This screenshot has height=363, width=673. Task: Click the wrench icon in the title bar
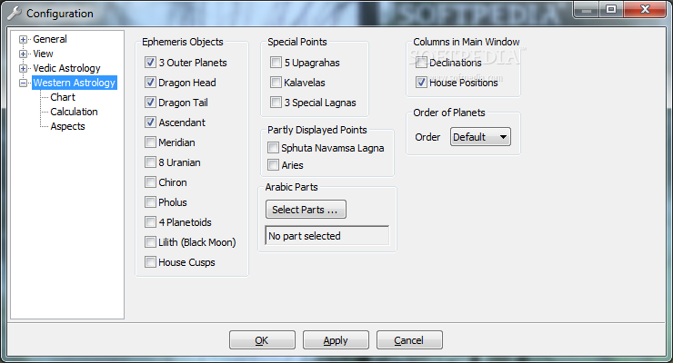[x=14, y=14]
